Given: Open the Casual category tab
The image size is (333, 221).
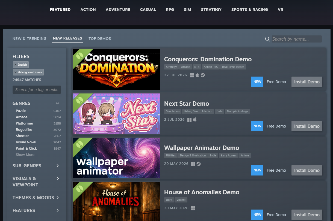Looking at the screenshot, I should click(148, 9).
